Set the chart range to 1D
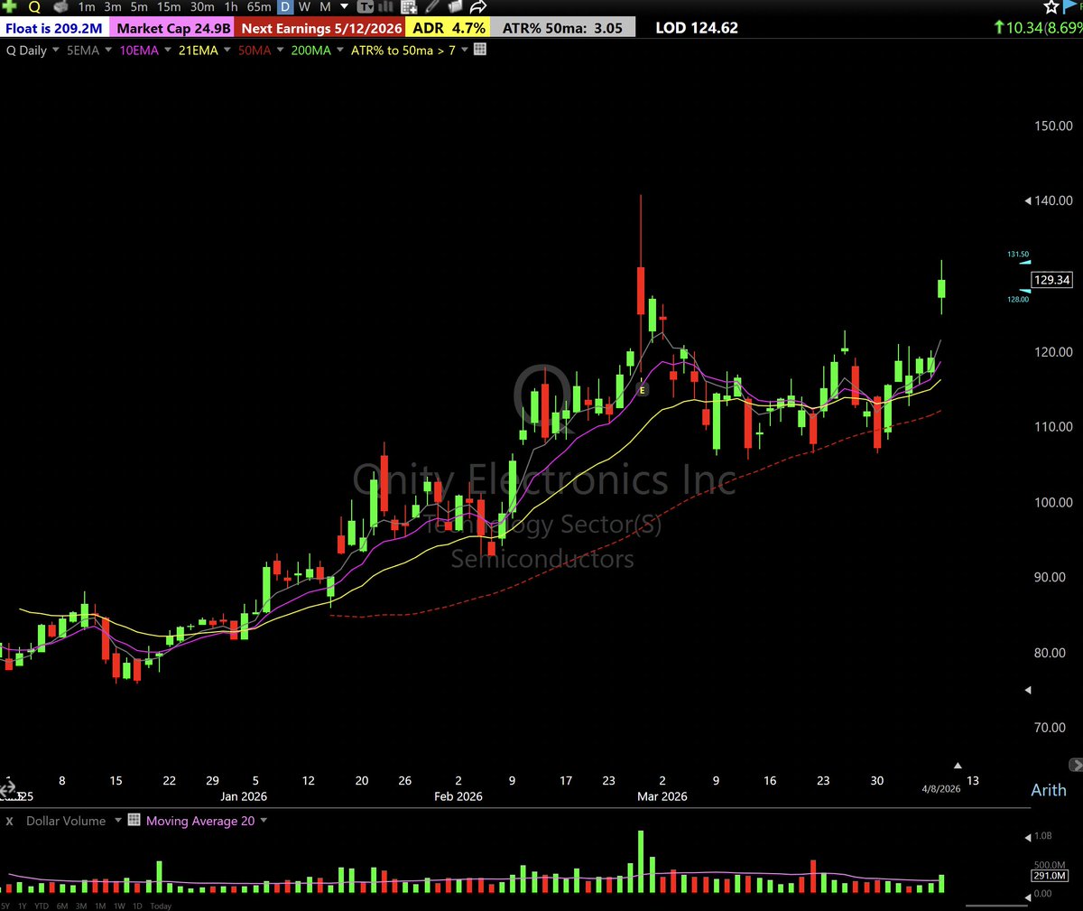Screen dimensions: 1083x911 tap(137, 906)
